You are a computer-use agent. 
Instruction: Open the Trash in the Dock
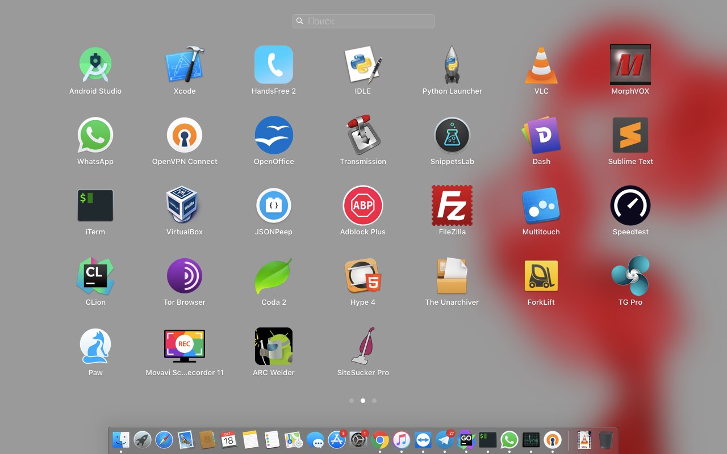pyautogui.click(x=606, y=440)
